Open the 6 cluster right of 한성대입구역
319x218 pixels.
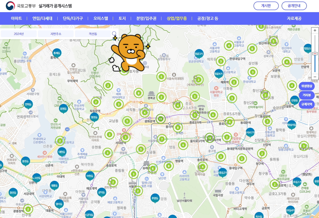tap(252, 49)
